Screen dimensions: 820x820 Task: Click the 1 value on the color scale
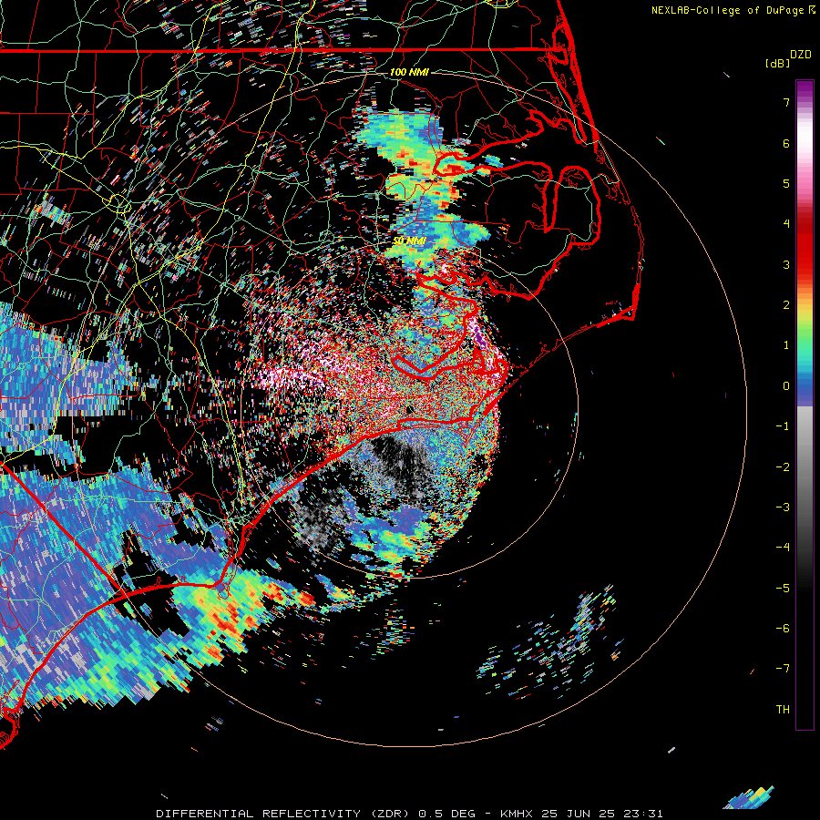pos(786,345)
